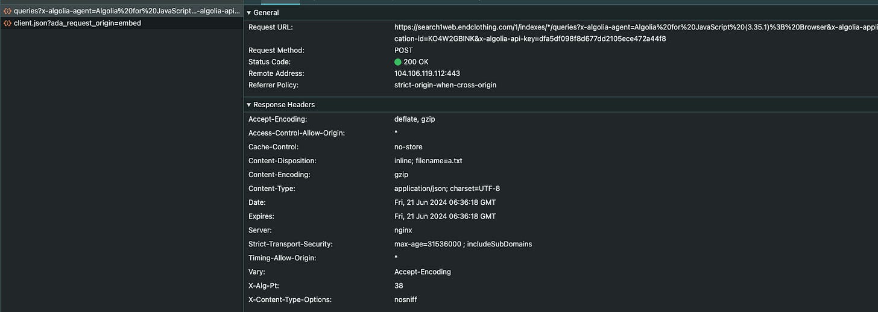Click the Access-Control-Allow-Origin header label
Viewport: 878px width, 312px height.
[297, 133]
